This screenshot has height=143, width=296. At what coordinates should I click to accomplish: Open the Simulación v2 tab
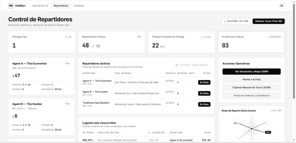tap(40, 6)
